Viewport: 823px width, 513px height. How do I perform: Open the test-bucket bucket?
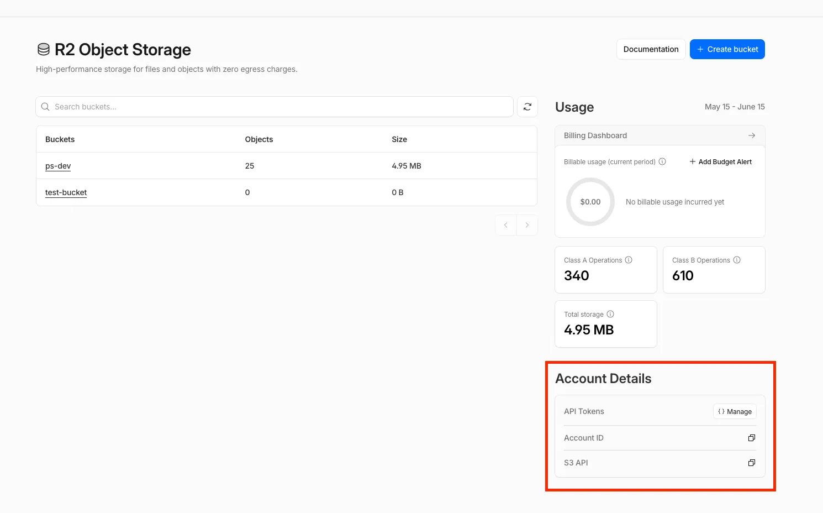(66, 192)
